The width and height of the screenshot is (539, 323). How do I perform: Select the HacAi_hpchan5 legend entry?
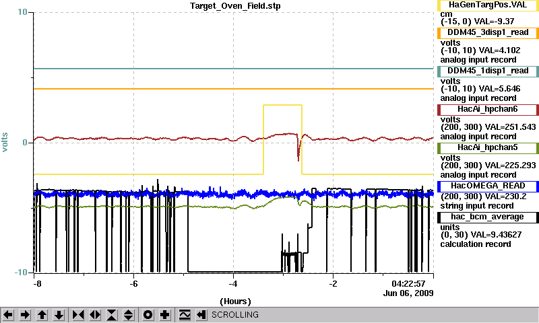[x=488, y=148]
